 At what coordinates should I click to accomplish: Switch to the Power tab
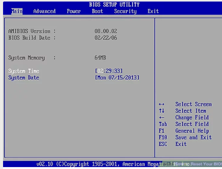[x=74, y=11]
